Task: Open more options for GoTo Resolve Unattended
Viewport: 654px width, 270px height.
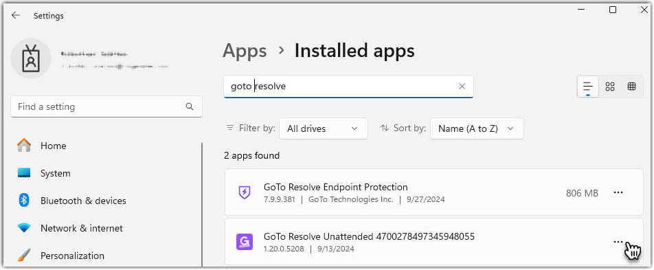Action: (618, 242)
